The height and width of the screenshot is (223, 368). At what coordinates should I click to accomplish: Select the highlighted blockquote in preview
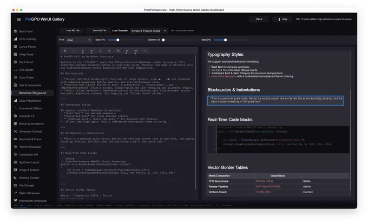275,101
